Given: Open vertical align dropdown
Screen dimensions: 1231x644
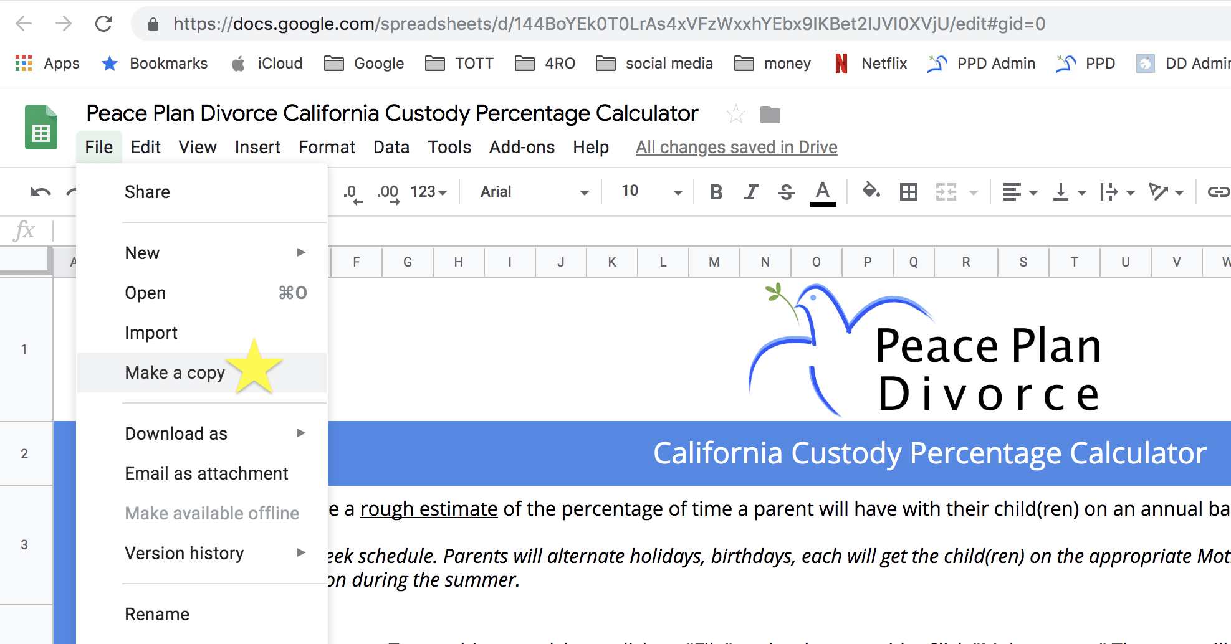Looking at the screenshot, I should [1069, 192].
